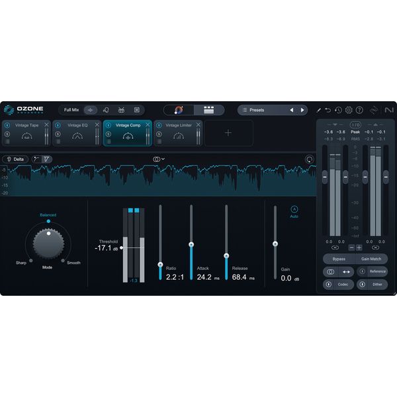Select the bass focus icon

[x=137, y=110]
